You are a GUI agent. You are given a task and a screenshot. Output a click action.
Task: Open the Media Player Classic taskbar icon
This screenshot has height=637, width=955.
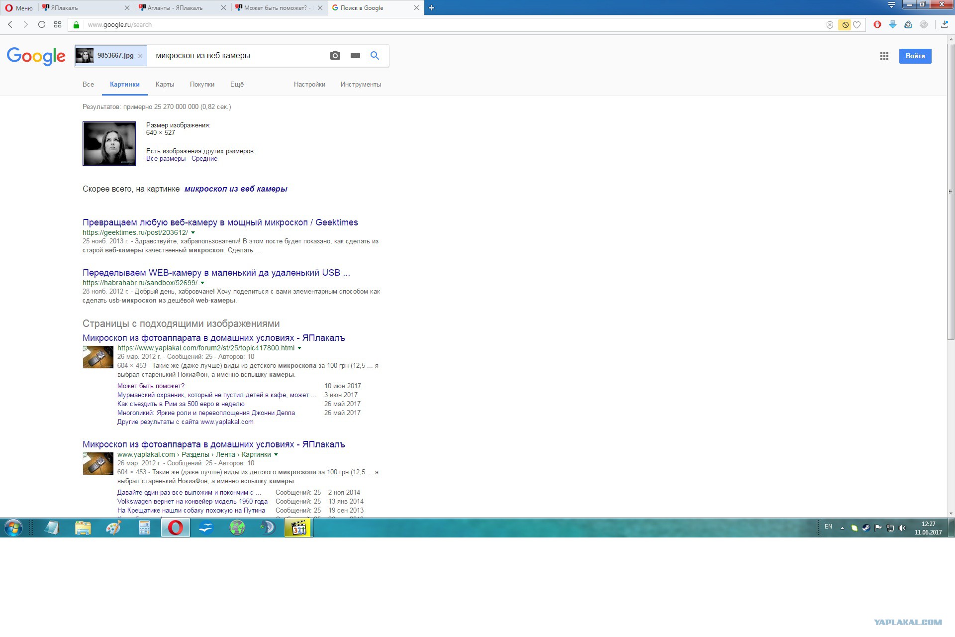(298, 528)
